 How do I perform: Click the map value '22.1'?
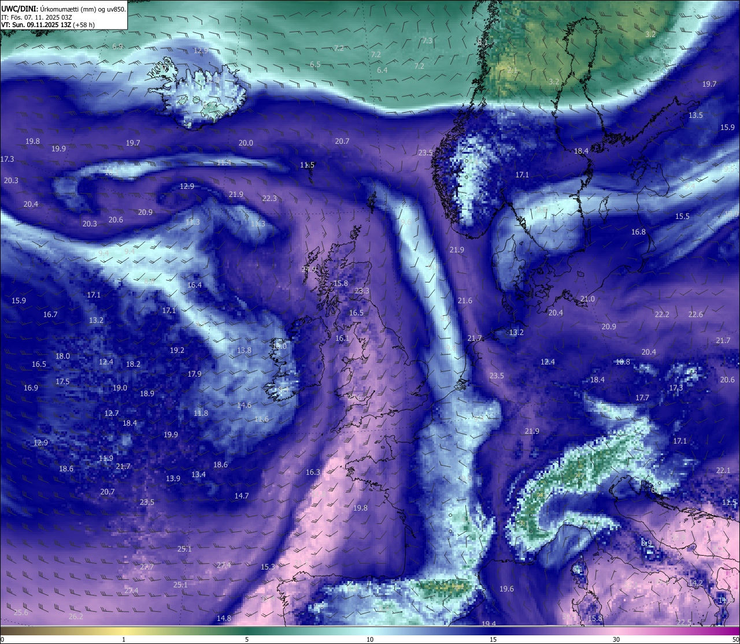[x=723, y=470]
